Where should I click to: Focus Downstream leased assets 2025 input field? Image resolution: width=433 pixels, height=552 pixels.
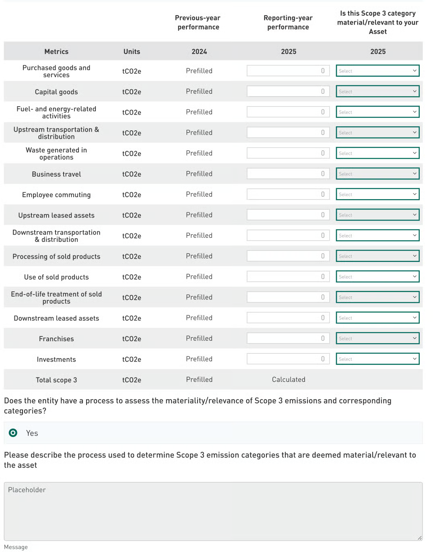(x=288, y=318)
